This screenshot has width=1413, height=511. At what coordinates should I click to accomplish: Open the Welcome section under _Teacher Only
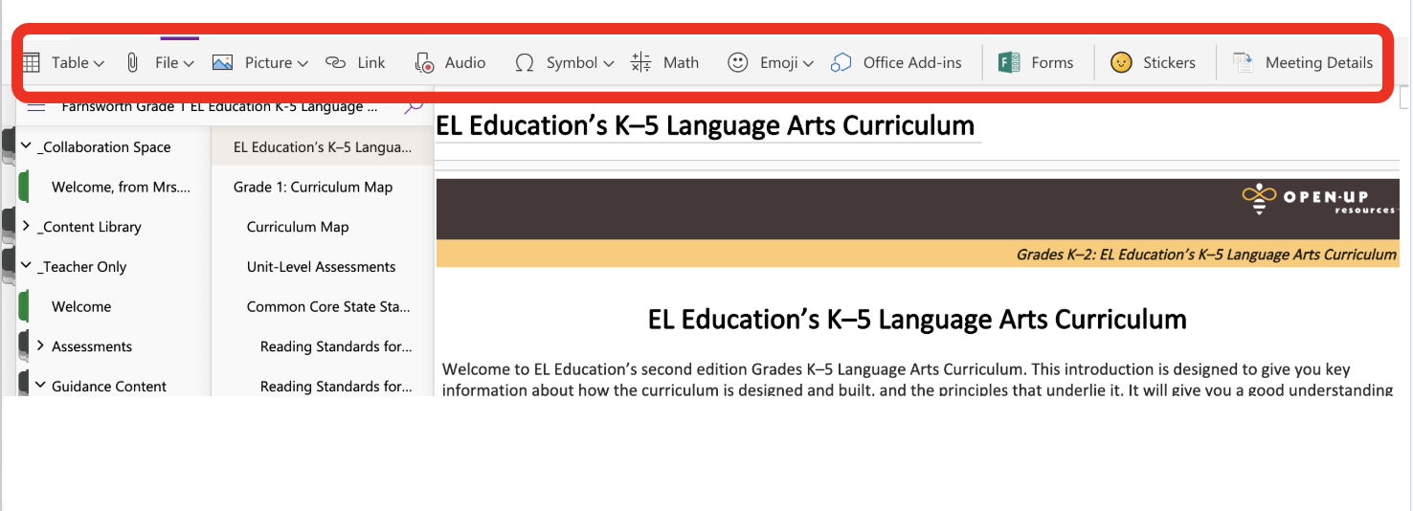point(81,306)
